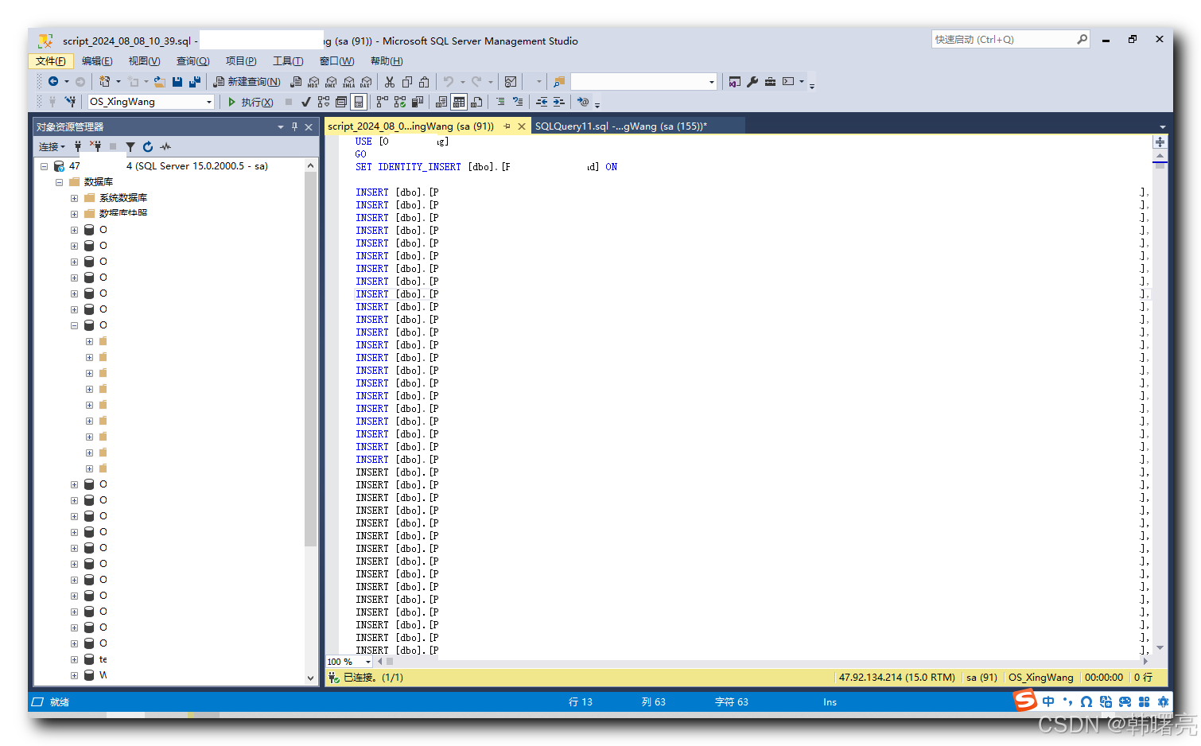The height and width of the screenshot is (746, 1201).
Task: Open properties window via the wrench icon
Action: pos(752,81)
